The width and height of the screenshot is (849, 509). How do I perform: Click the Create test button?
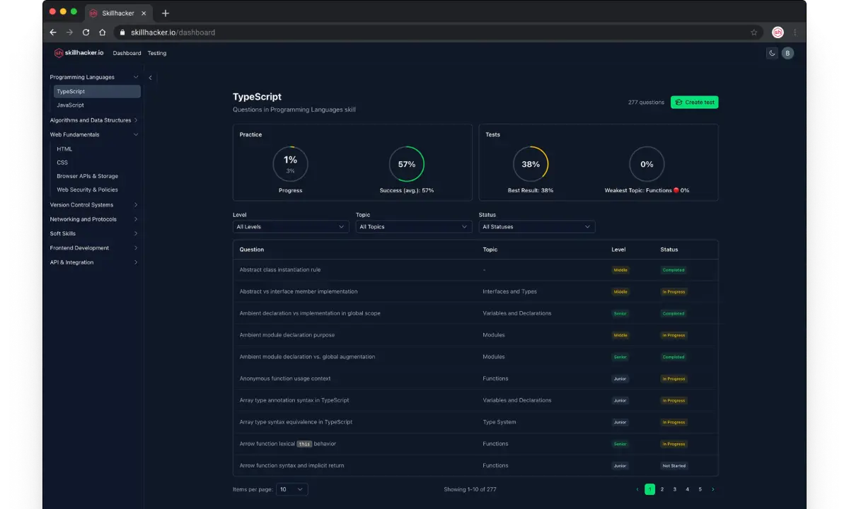point(694,103)
